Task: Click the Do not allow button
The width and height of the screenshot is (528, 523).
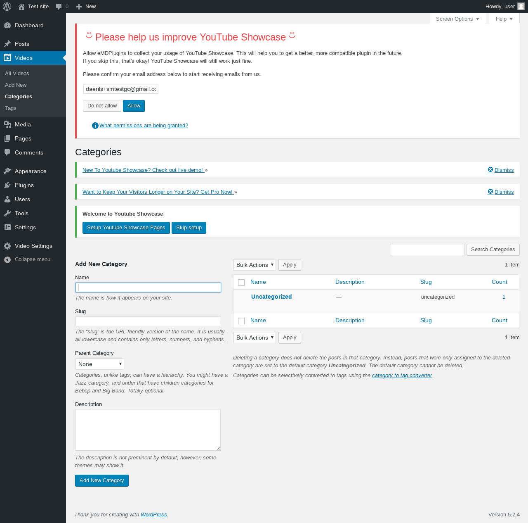Action: [x=102, y=106]
